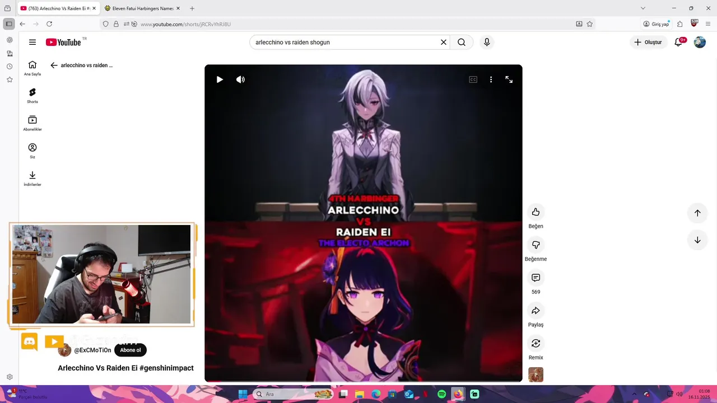The image size is (717, 403).
Task: Go to Ana Sayfa in the sidebar
Action: [x=32, y=68]
